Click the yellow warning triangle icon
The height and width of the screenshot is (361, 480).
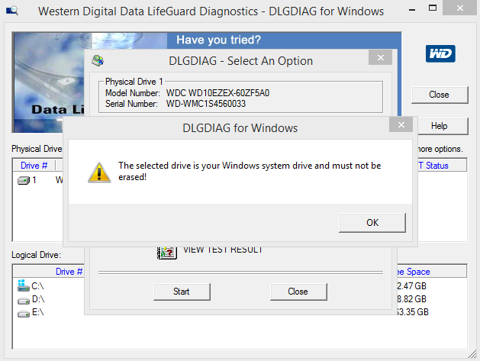pos(99,172)
